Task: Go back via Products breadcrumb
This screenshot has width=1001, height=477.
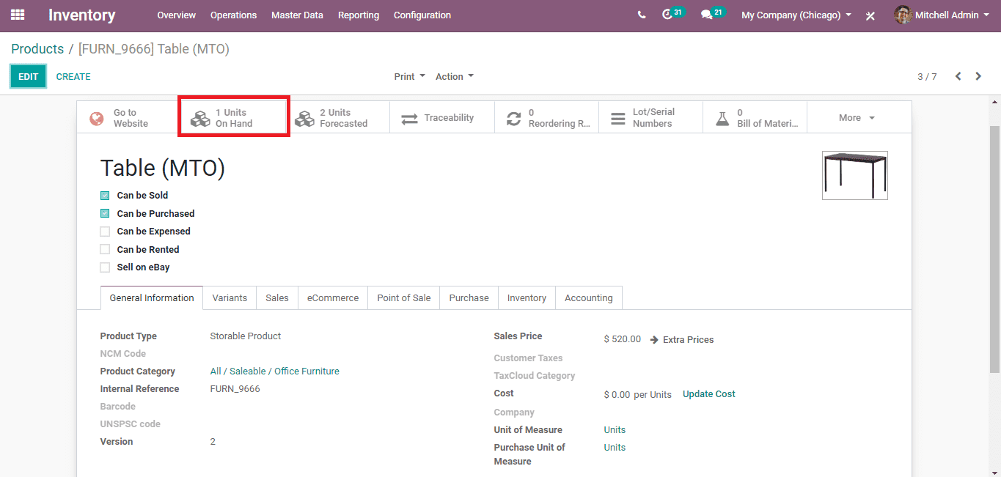Action: click(37, 49)
